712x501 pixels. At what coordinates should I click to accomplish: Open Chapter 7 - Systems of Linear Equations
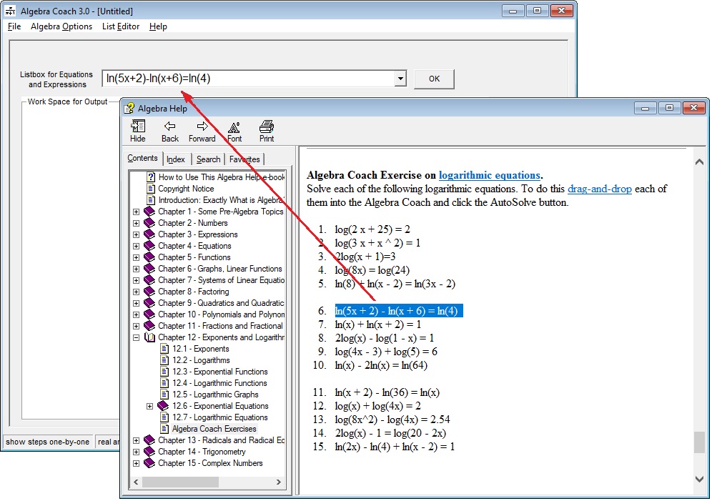(221, 280)
